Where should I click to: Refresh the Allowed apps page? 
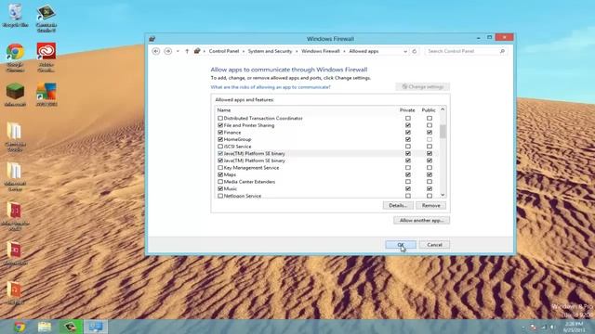(x=415, y=51)
